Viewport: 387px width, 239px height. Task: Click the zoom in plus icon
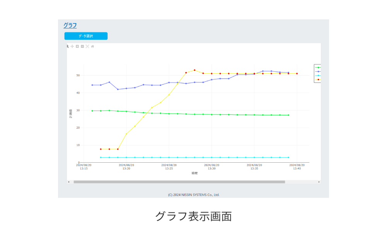click(77, 47)
